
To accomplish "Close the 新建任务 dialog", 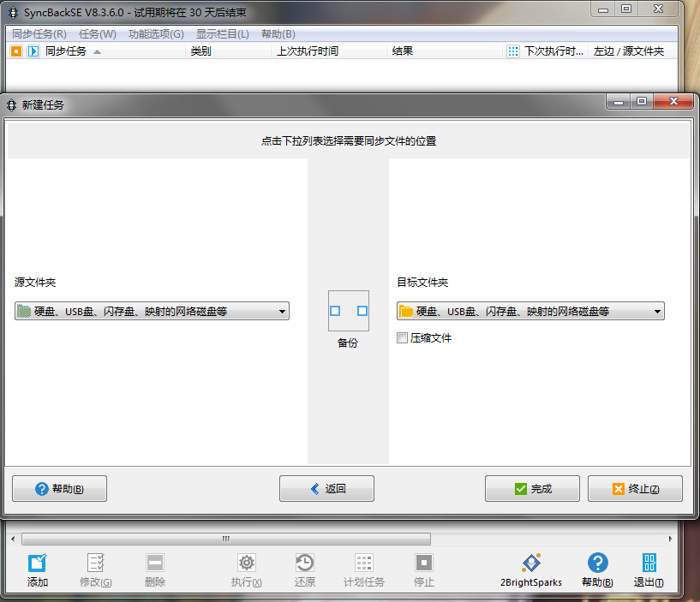I will pos(673,102).
